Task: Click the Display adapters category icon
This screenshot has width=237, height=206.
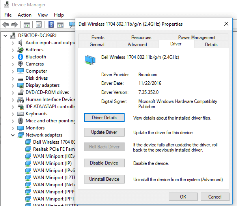Action: click(20, 86)
